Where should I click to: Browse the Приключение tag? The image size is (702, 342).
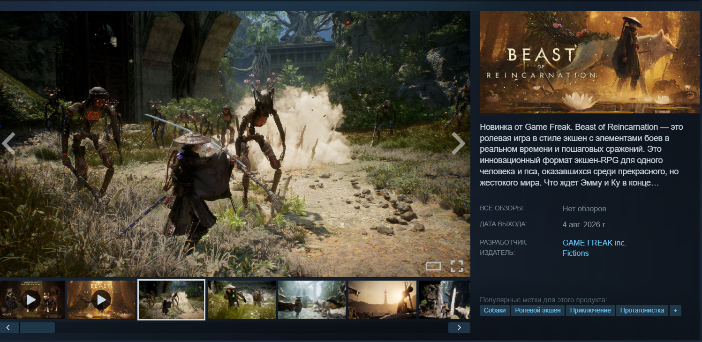click(x=590, y=310)
